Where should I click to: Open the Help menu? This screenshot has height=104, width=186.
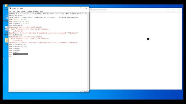[x=41, y=11]
